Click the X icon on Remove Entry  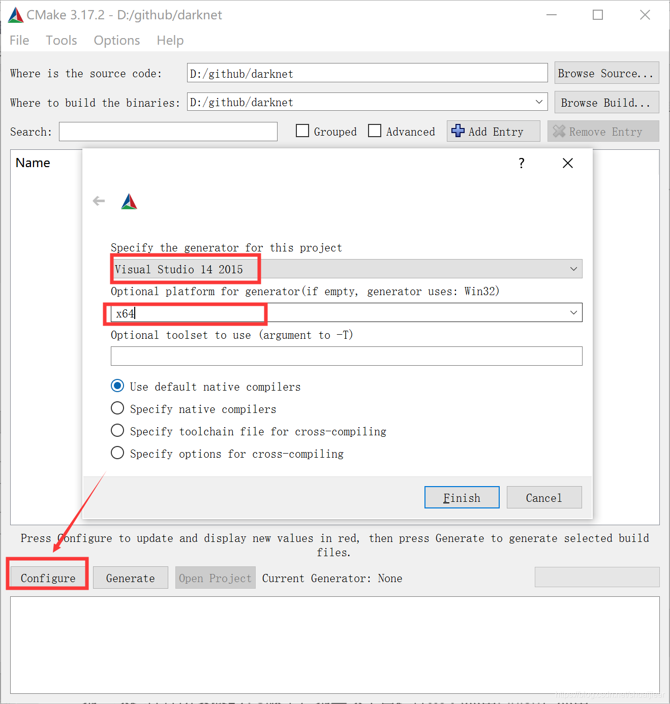(559, 131)
